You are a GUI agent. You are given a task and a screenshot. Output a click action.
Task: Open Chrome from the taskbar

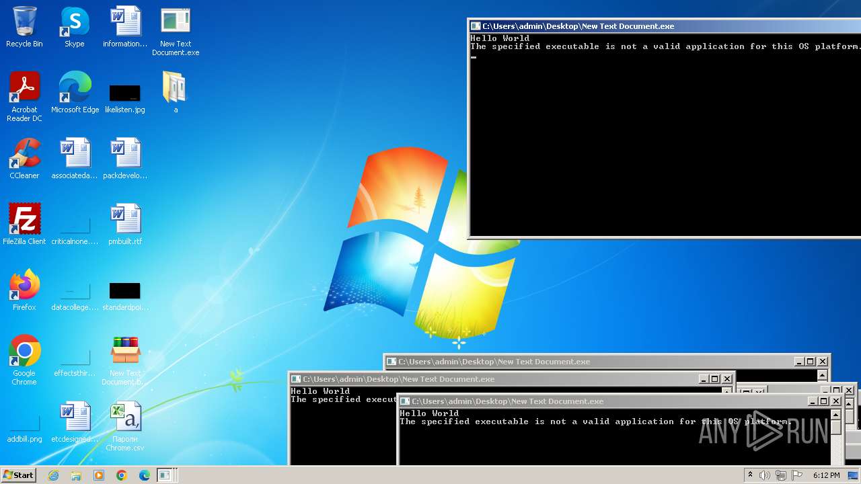pyautogui.click(x=122, y=475)
